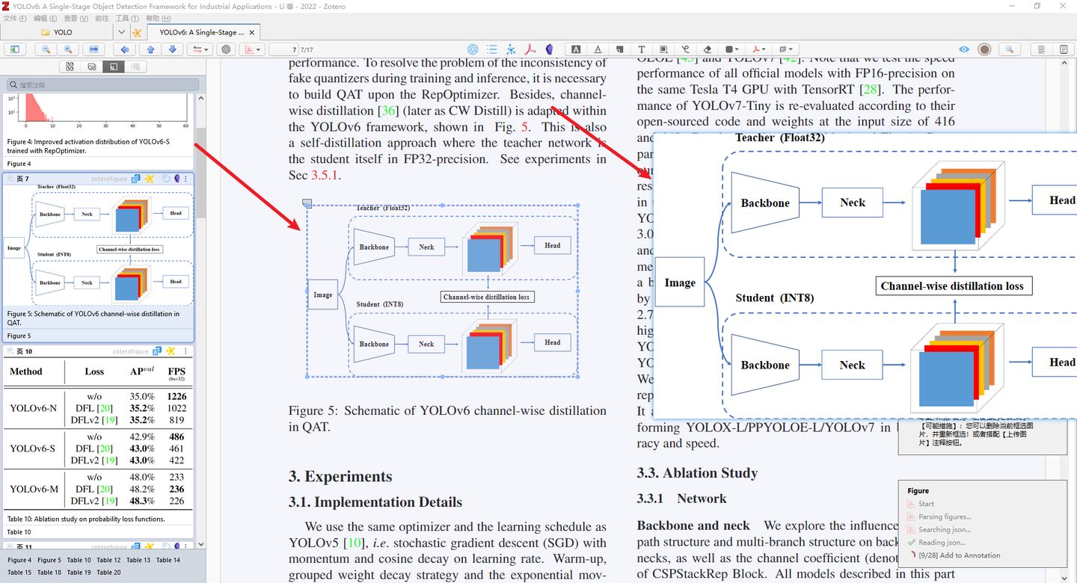The image size is (1077, 583).
Task: Click the fit-to-width icon
Action: pyautogui.click(x=93, y=49)
